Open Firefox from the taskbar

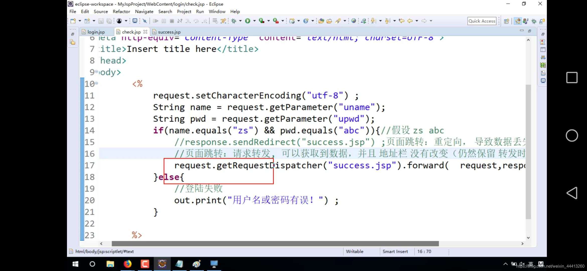128,264
